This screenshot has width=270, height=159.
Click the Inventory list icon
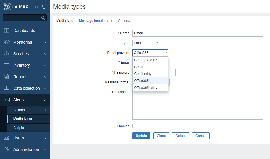click(7, 65)
